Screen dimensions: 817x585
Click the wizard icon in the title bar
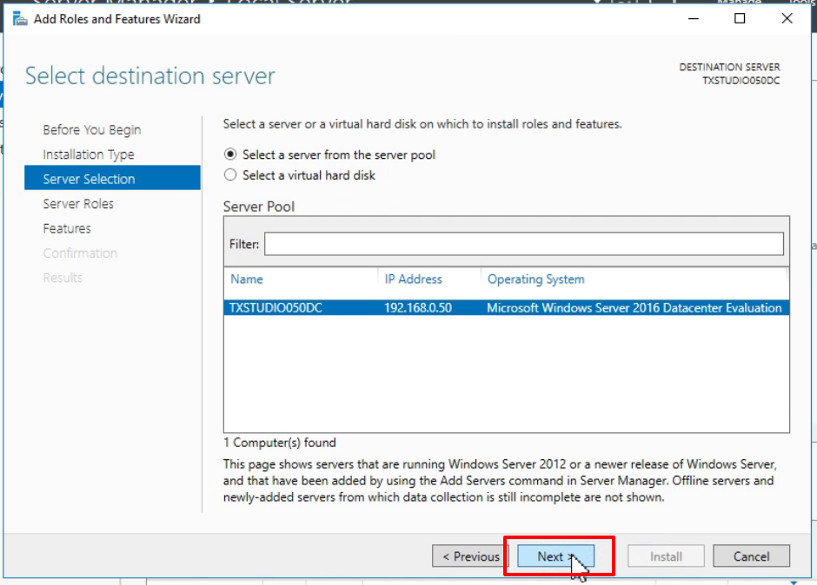20,19
